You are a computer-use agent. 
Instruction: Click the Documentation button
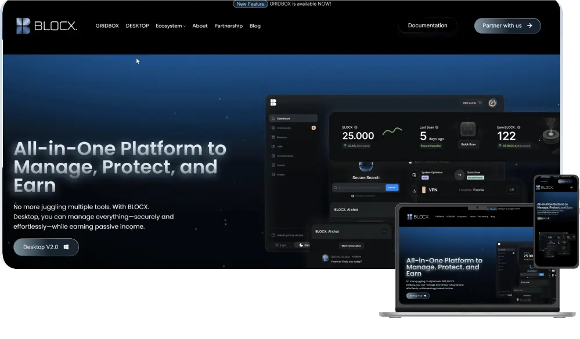click(x=428, y=25)
